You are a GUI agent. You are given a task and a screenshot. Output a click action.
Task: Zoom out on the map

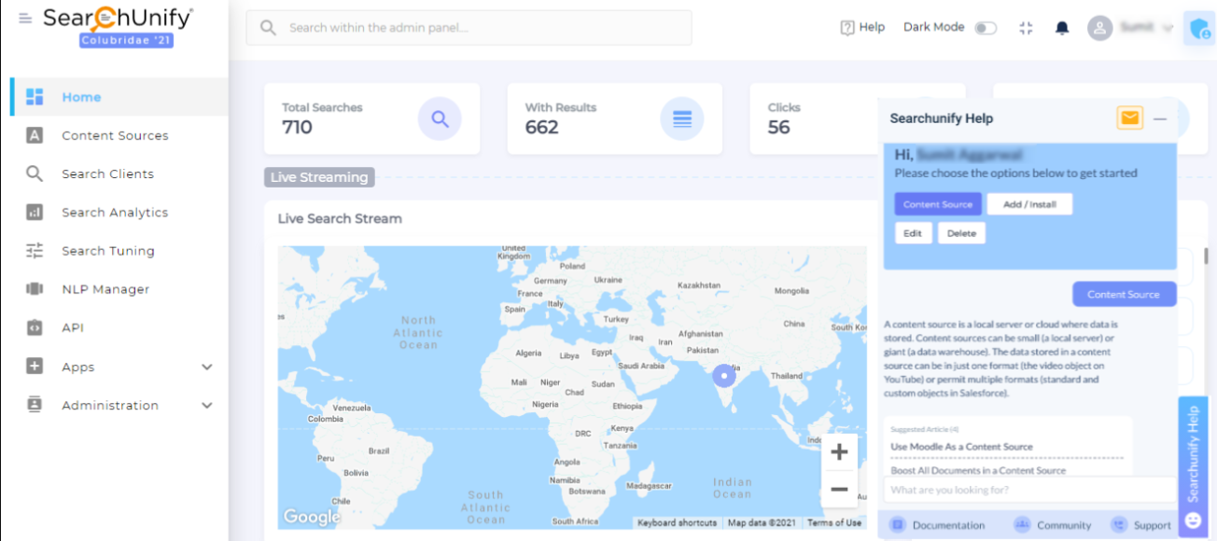[838, 490]
